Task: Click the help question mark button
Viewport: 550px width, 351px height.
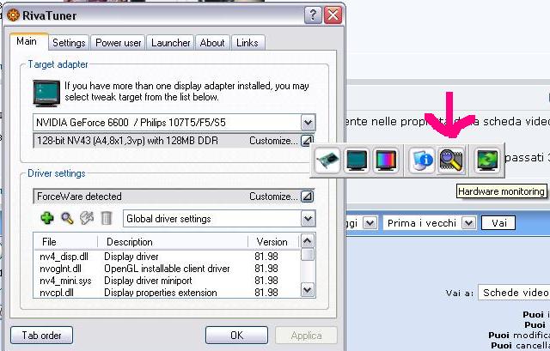Action: [313, 15]
